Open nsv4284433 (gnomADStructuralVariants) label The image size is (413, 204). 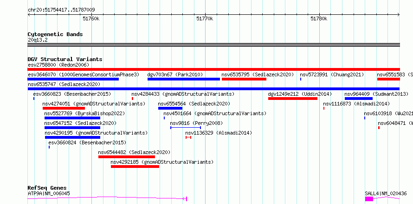click(183, 94)
